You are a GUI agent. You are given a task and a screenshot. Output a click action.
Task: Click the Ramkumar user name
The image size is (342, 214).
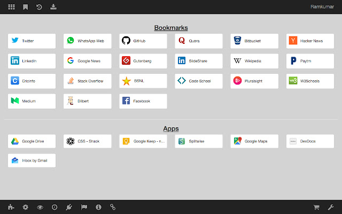coord(322,7)
